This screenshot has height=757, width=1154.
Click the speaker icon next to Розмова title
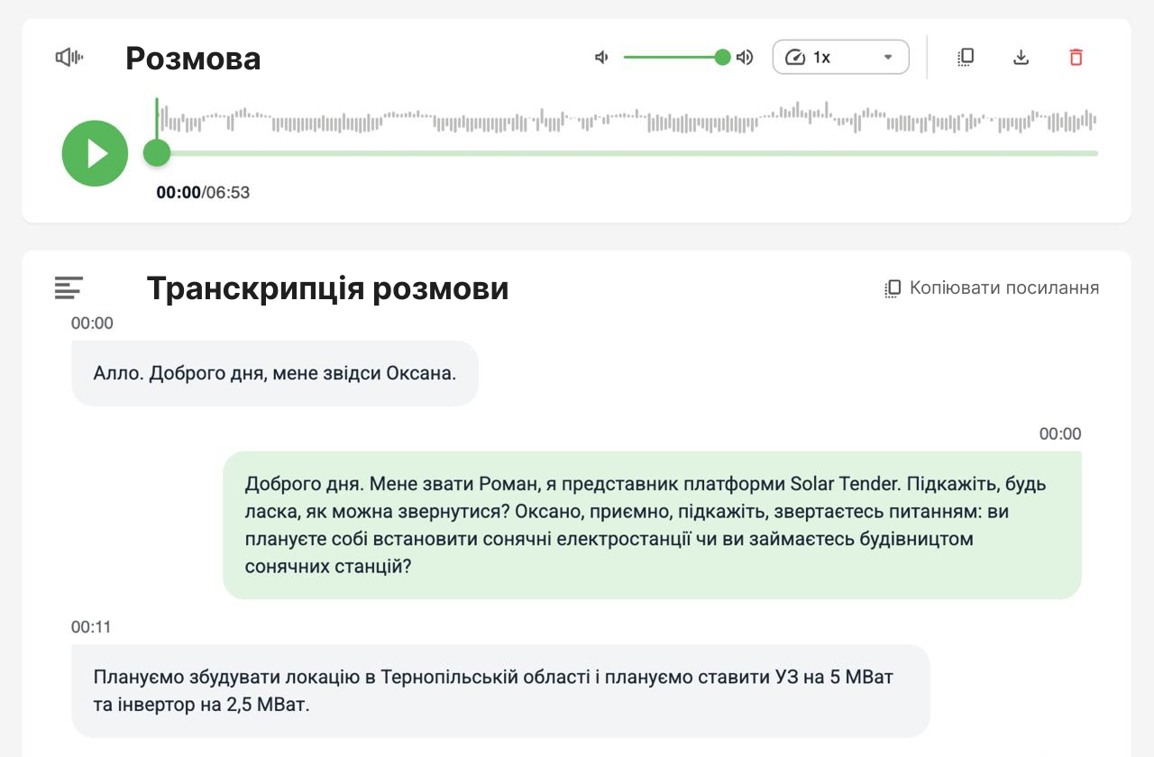pyautogui.click(x=69, y=56)
